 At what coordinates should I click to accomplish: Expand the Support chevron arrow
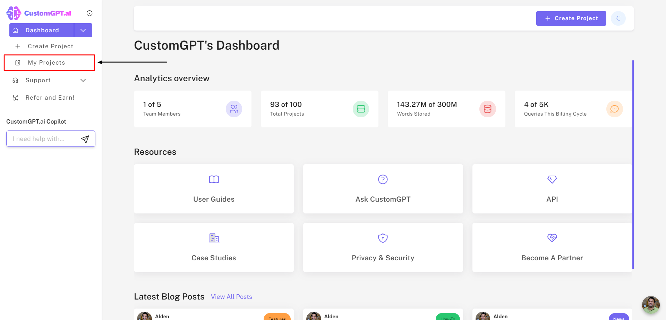point(83,80)
